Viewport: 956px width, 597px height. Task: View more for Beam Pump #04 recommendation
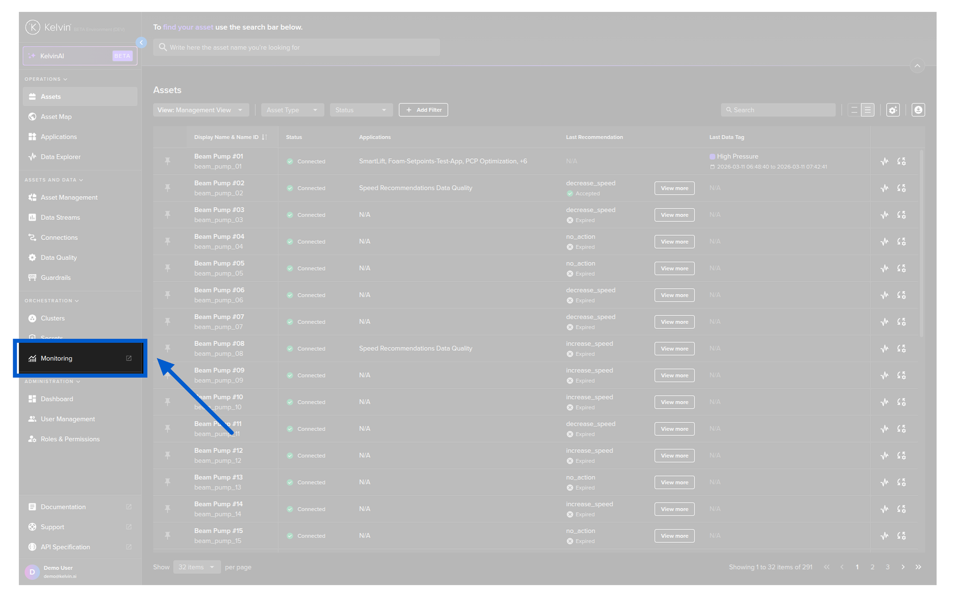pos(674,242)
